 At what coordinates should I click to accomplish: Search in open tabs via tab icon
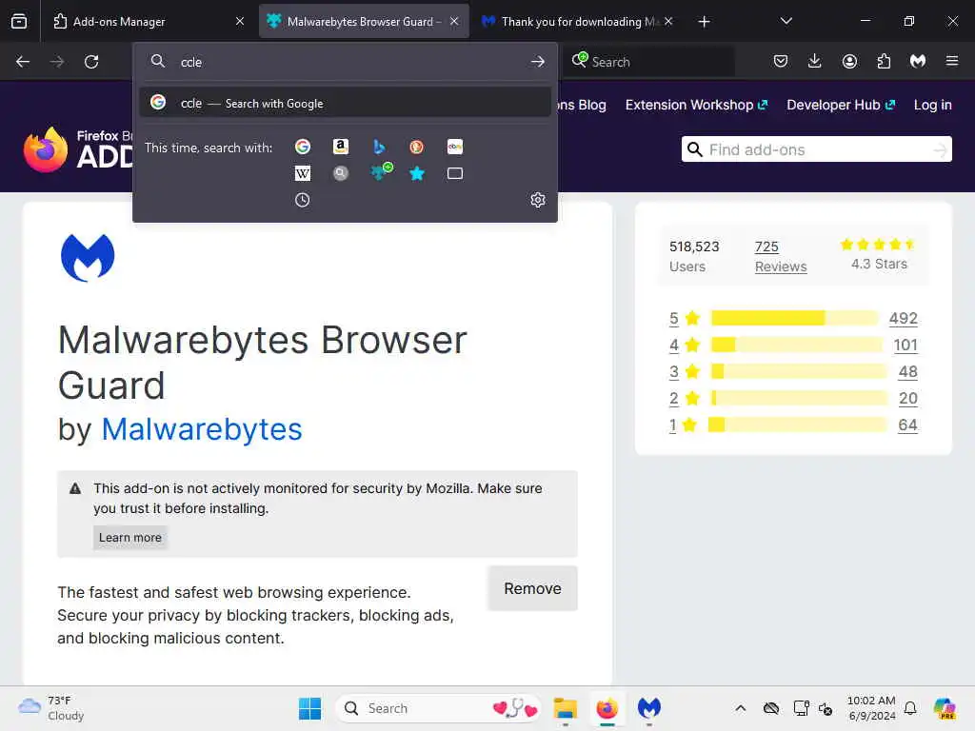tap(455, 173)
